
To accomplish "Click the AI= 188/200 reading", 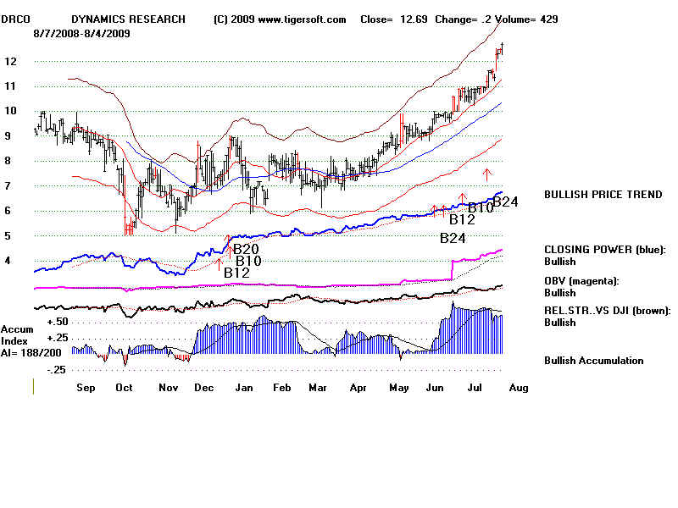I will (x=31, y=353).
